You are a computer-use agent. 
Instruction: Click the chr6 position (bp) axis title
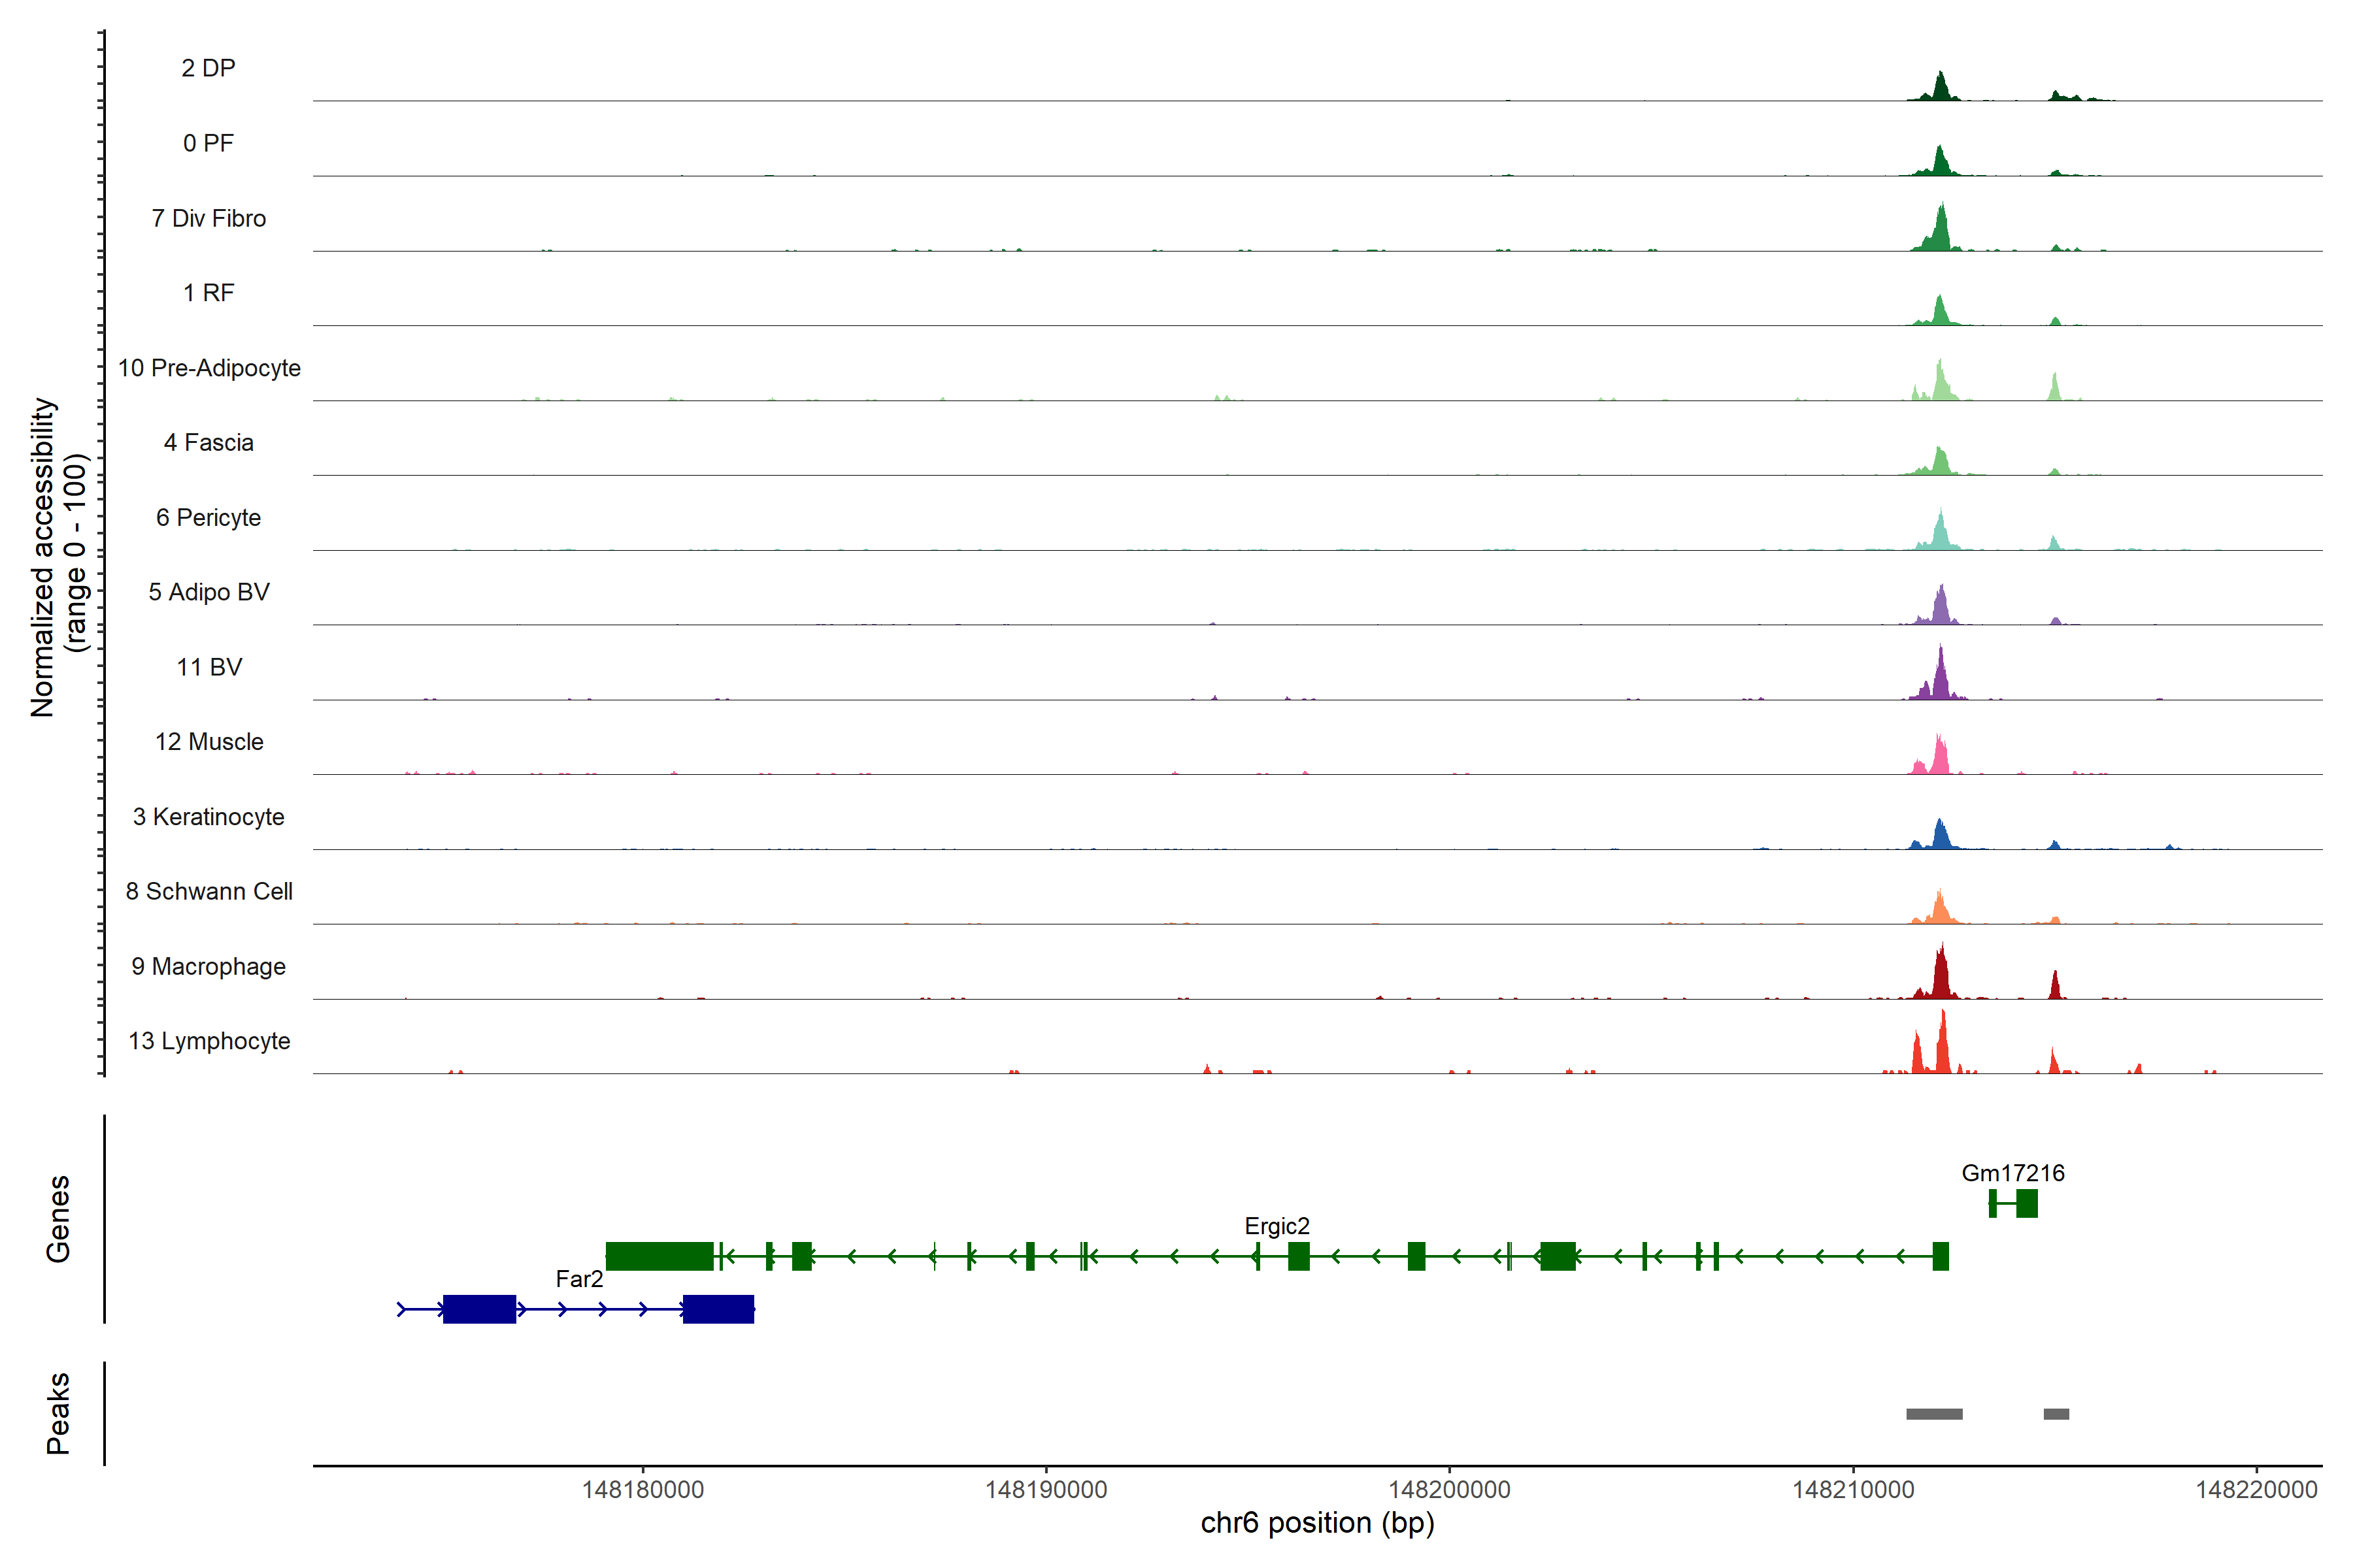tap(1316, 1523)
